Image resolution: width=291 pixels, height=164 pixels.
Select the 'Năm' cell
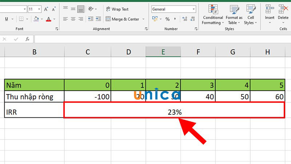pyautogui.click(x=34, y=85)
